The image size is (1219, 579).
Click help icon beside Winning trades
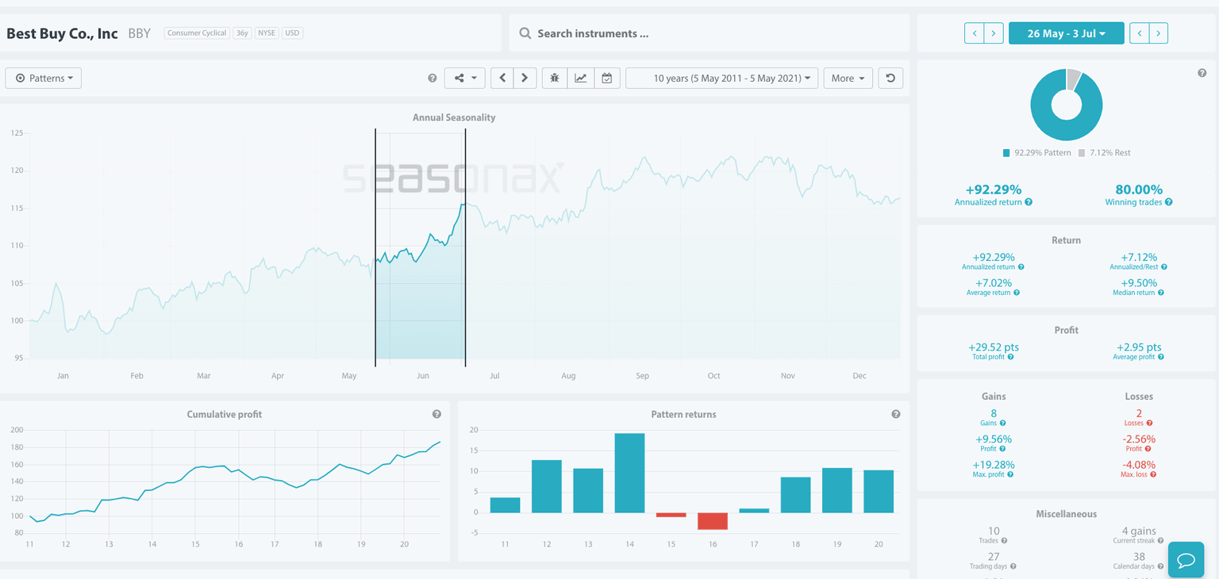pos(1168,202)
